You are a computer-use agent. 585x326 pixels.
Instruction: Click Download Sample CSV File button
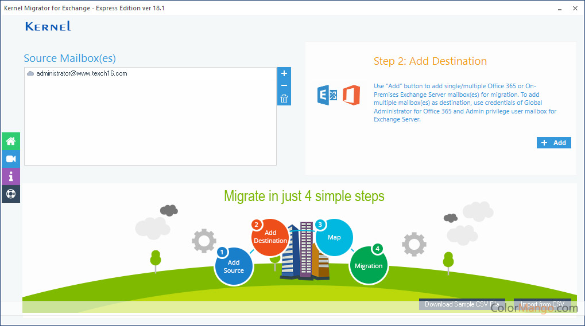pyautogui.click(x=462, y=304)
